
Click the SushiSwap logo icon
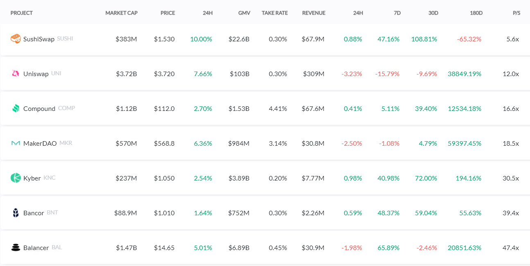16,39
